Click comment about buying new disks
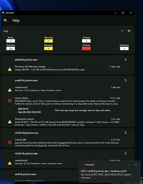Viewport: 143px width, 184px height. click(83, 110)
